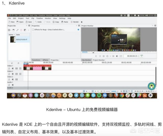Viewport: 163px width, 136px height.
Task: Lock the Audio 1 track
Action: point(9,85)
